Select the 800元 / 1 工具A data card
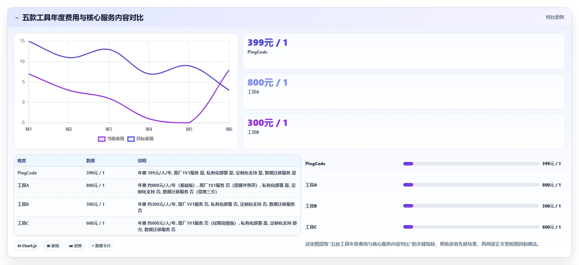This screenshot has height=265, width=579. [404, 91]
